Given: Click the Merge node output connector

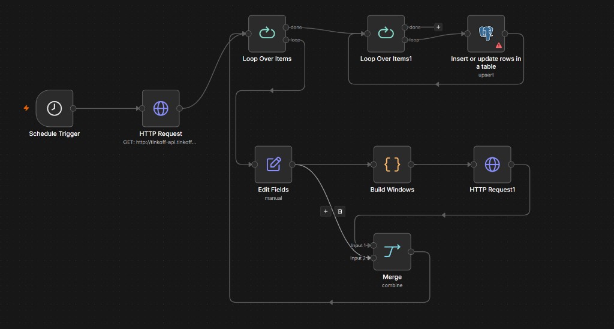Looking at the screenshot, I should (x=411, y=252).
